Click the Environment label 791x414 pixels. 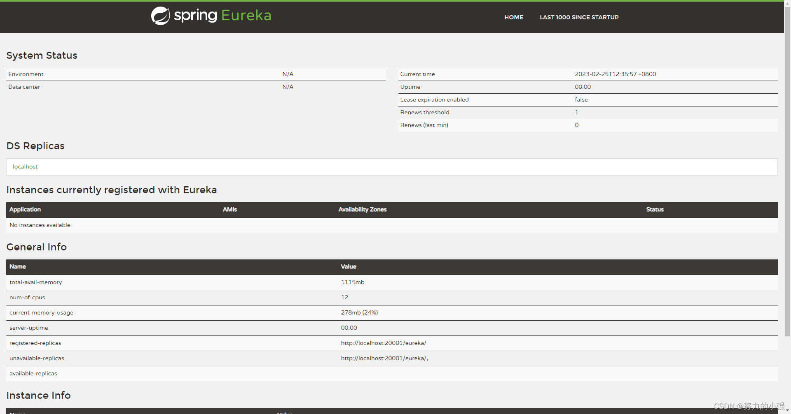[26, 74]
